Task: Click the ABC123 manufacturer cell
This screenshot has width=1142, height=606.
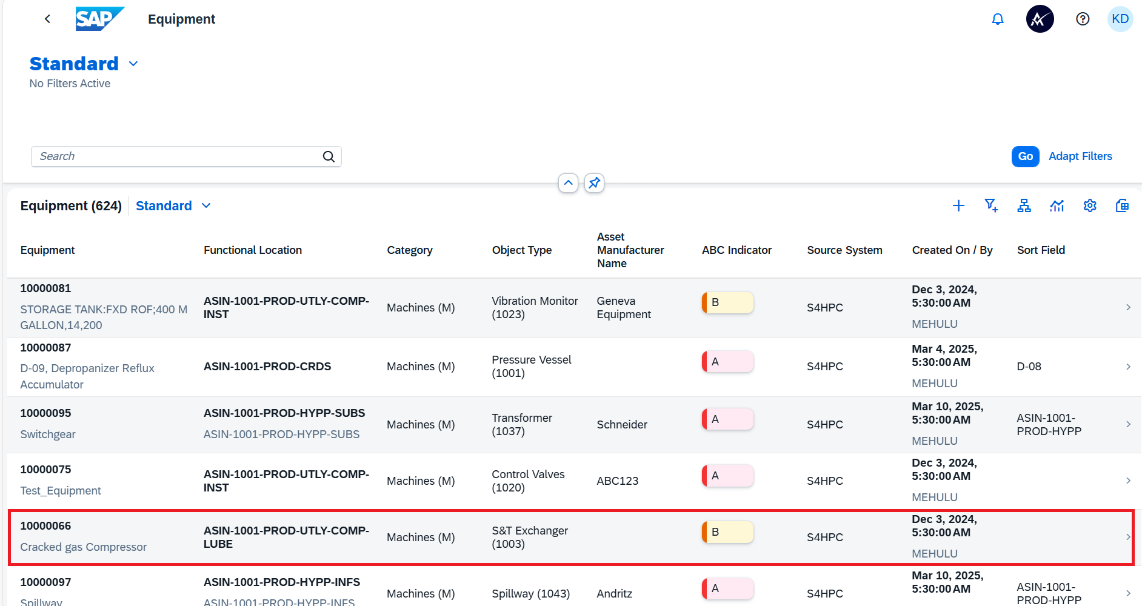Action: (x=617, y=481)
